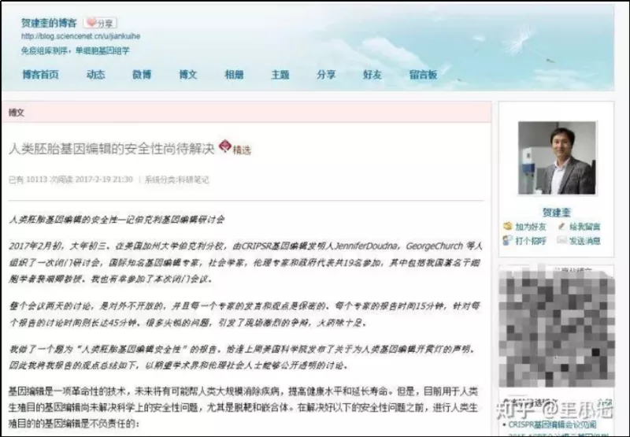The image size is (630, 437).
Task: Click the 发送消息 envelope icon
Action: click(561, 241)
